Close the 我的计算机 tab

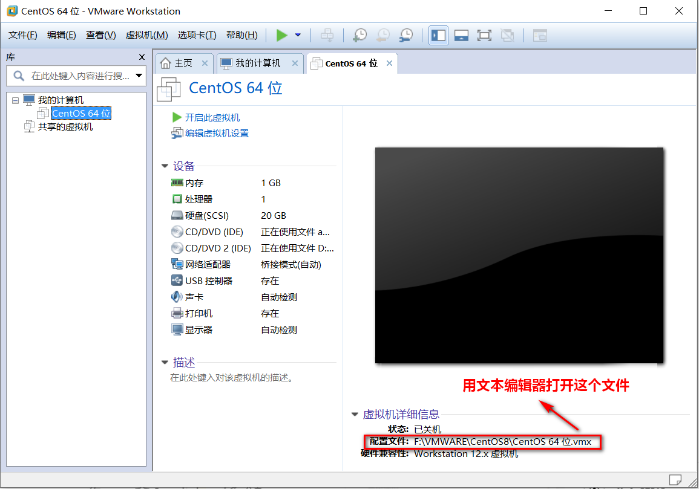[295, 63]
